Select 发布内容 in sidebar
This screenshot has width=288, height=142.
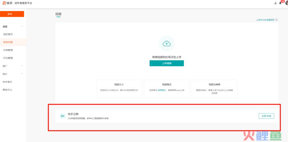pyautogui.click(x=8, y=42)
